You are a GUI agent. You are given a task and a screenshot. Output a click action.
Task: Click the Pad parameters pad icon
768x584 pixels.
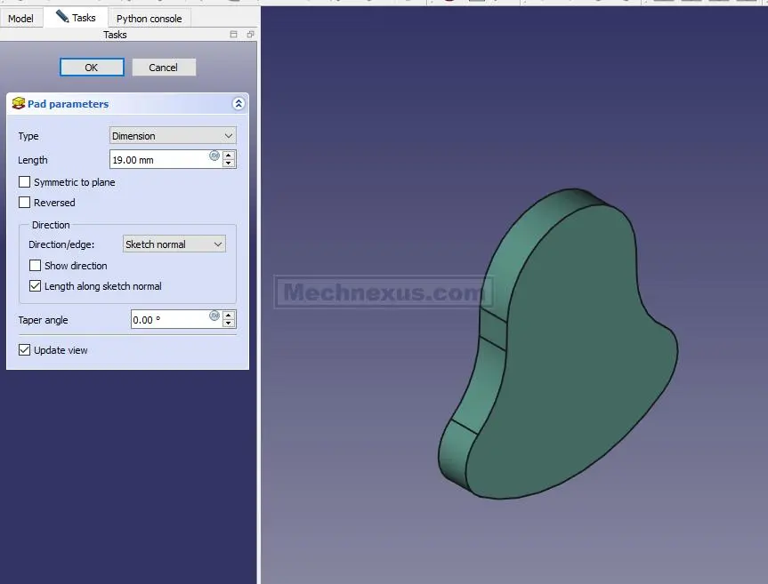coord(18,104)
